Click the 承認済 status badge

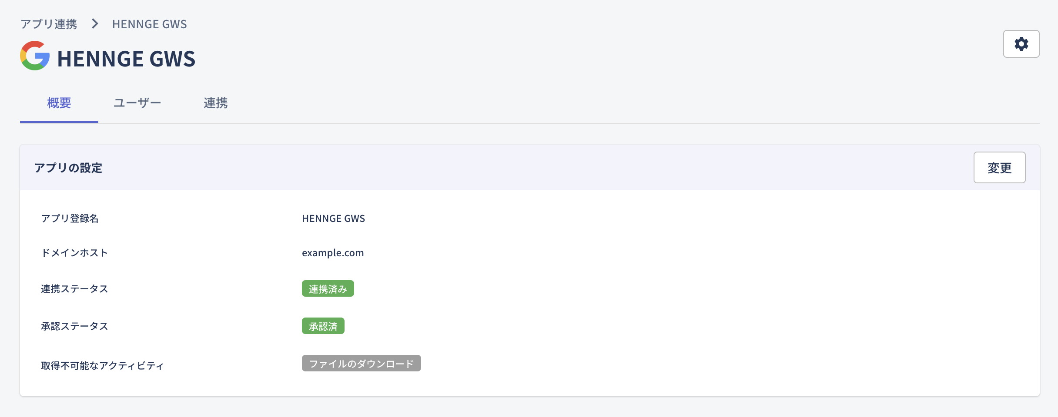coord(323,326)
